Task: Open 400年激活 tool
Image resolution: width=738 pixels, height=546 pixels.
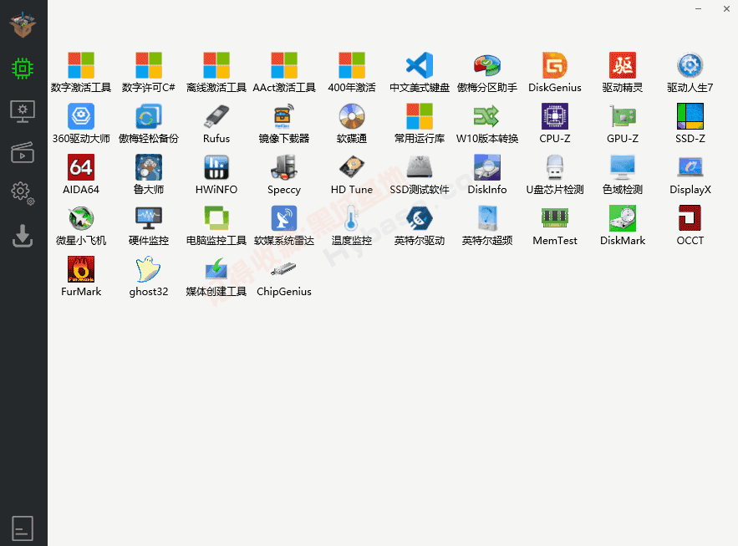Action: pyautogui.click(x=352, y=73)
